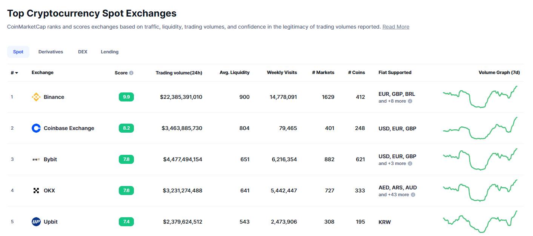Click the Volume Graph (7d) column header
The width and height of the screenshot is (533, 236).
pos(499,73)
